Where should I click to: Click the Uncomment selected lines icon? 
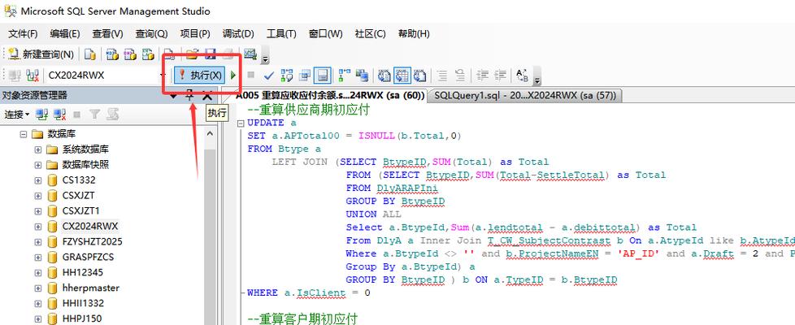tap(460, 76)
